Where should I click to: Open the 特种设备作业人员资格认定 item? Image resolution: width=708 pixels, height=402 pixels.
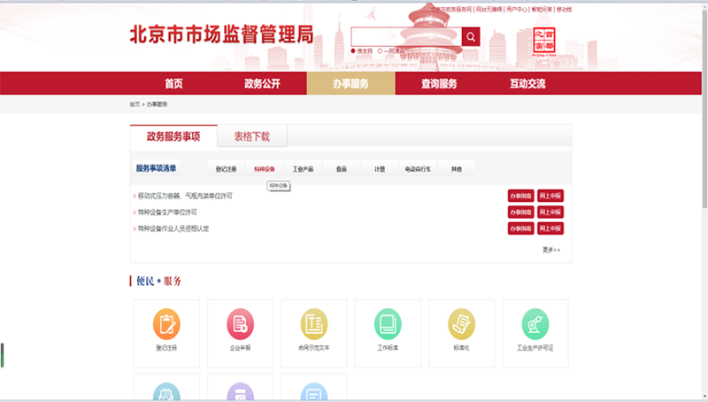[173, 228]
